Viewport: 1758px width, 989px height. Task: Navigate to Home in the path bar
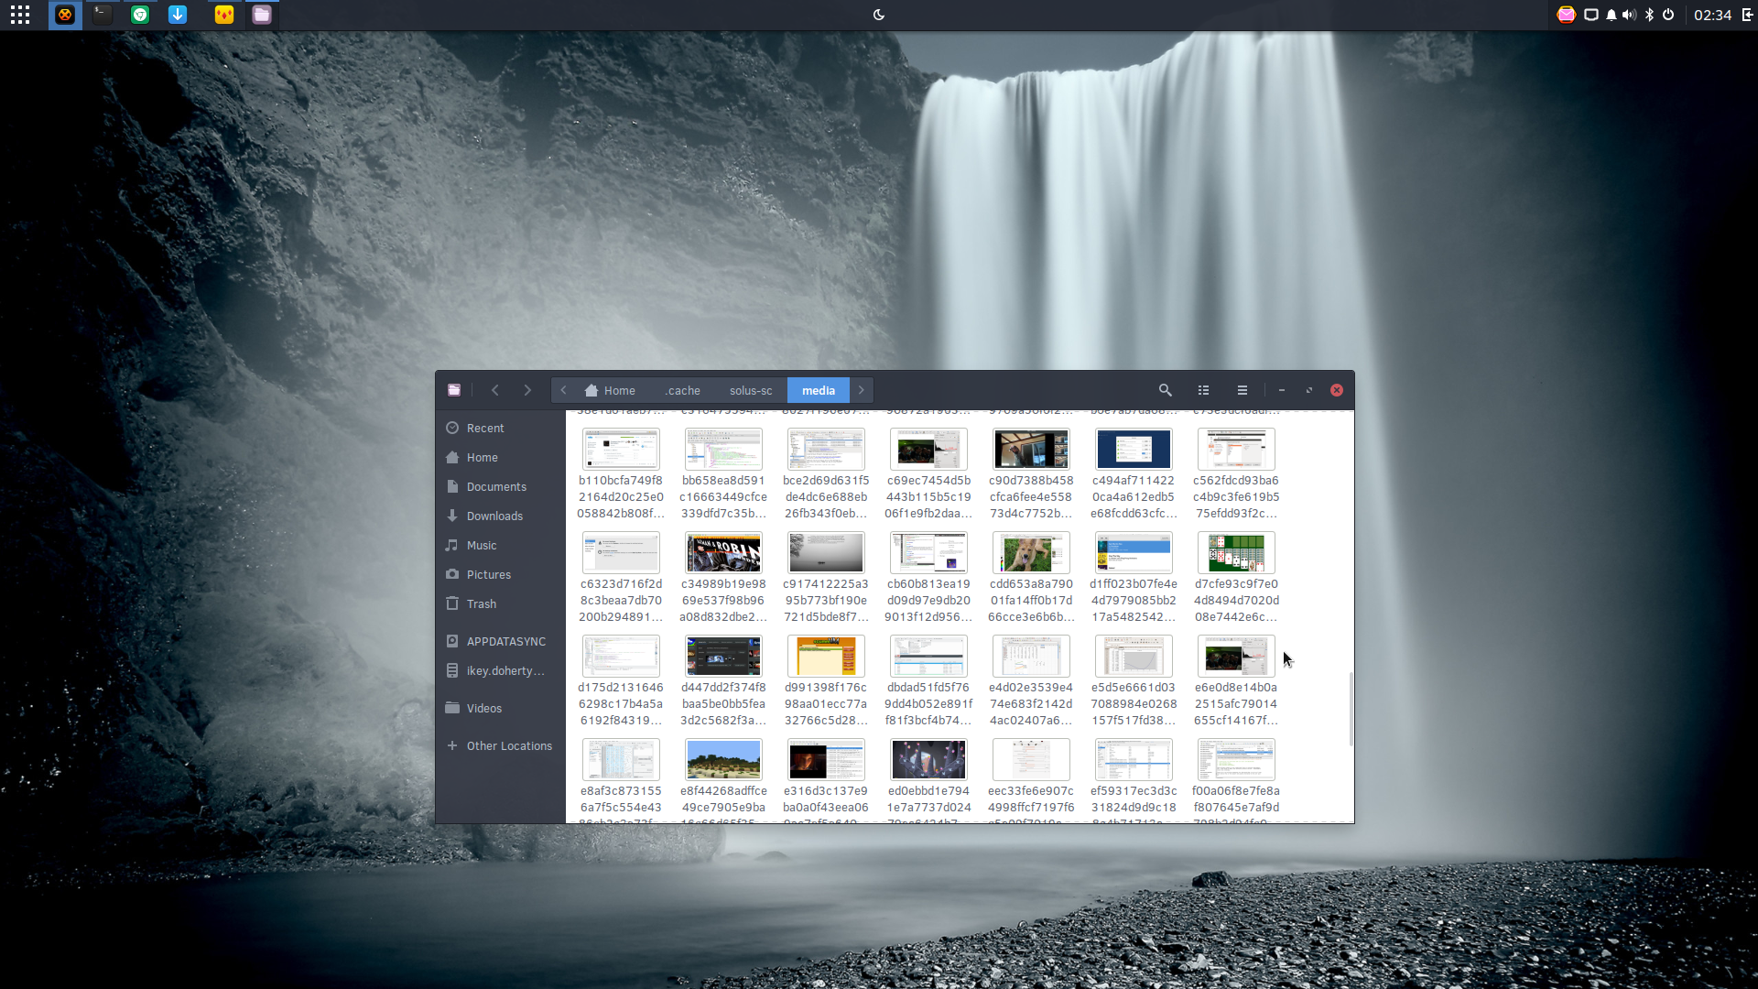(611, 390)
